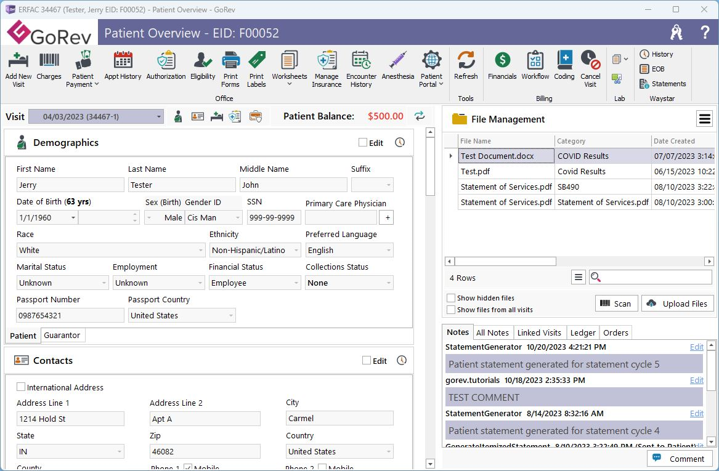Viewport: 719px width, 471px height.
Task: Click the Comment button
Action: click(679, 459)
